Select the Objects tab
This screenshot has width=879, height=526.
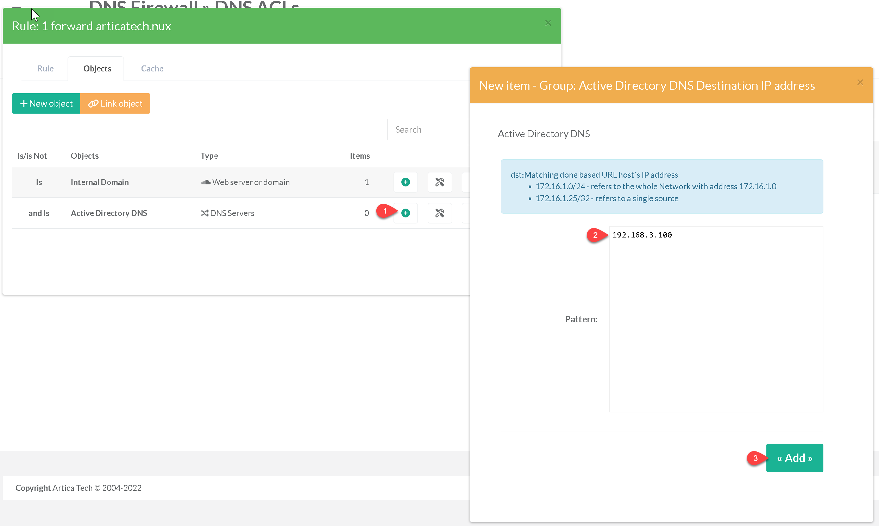[x=97, y=68]
